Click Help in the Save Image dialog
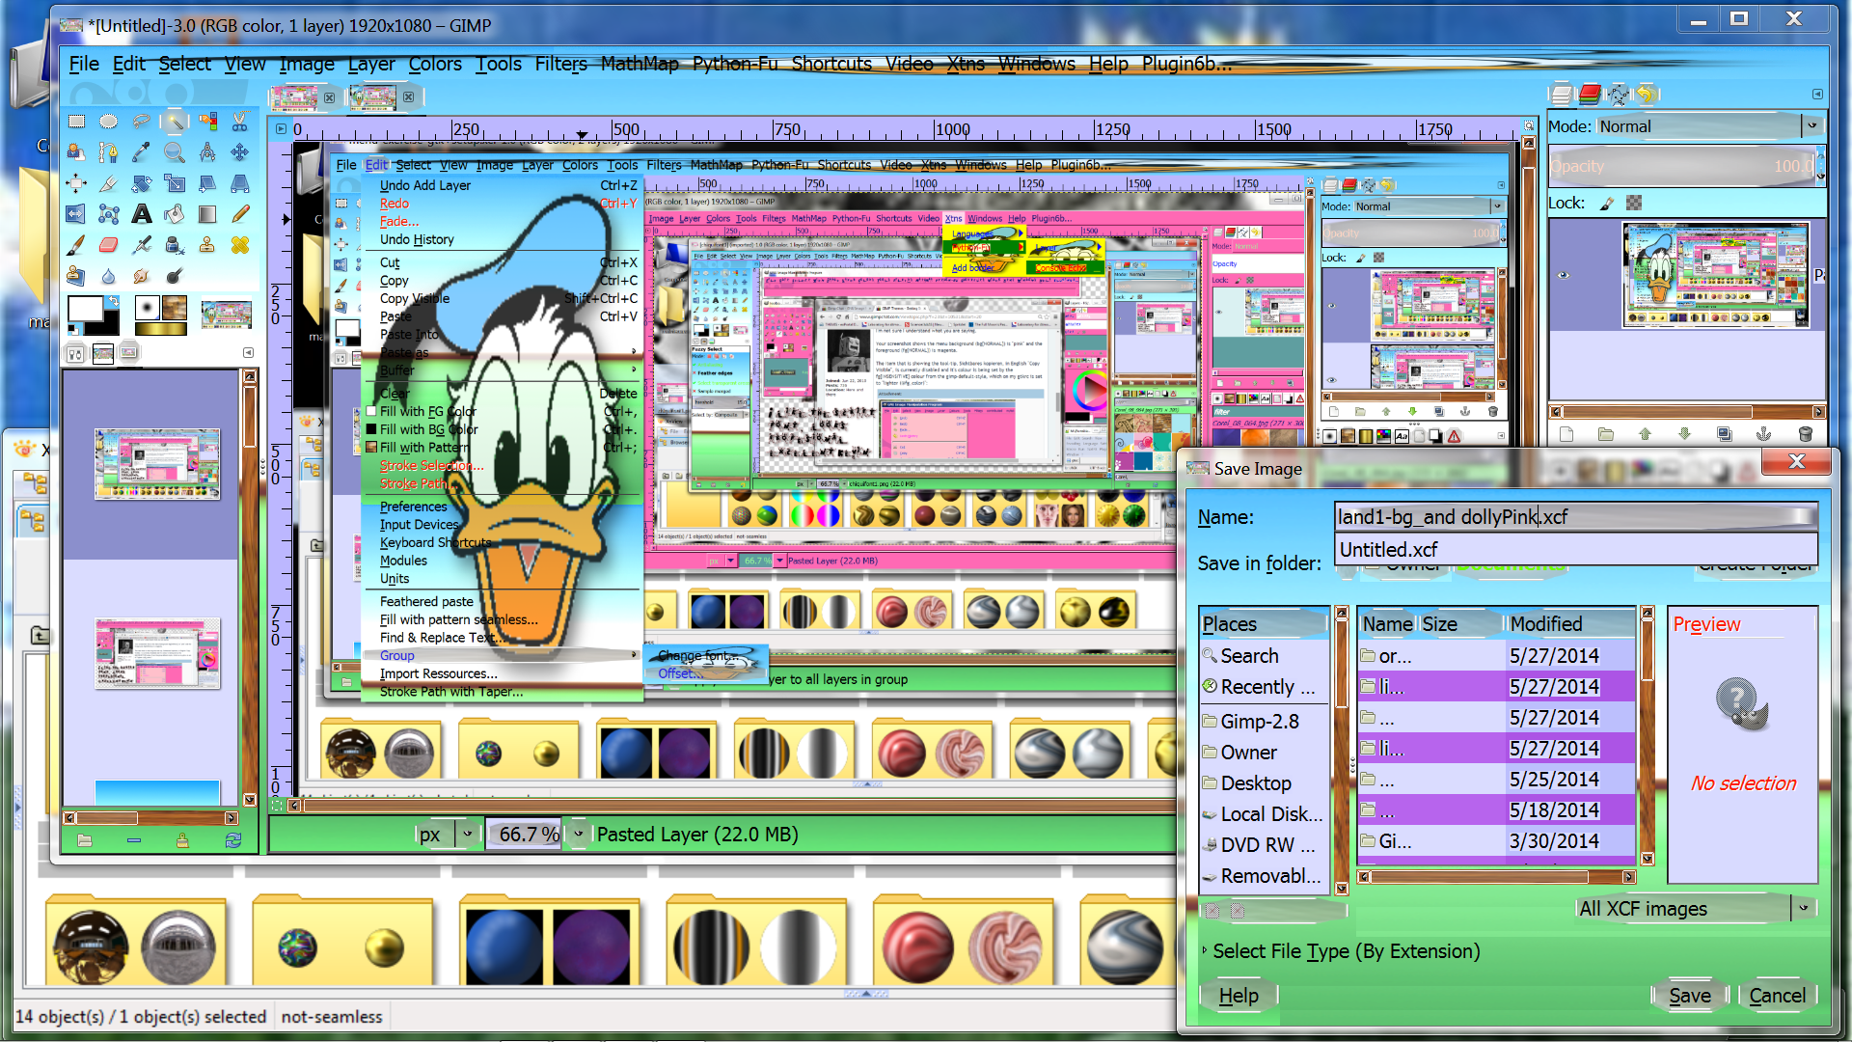 click(x=1239, y=996)
